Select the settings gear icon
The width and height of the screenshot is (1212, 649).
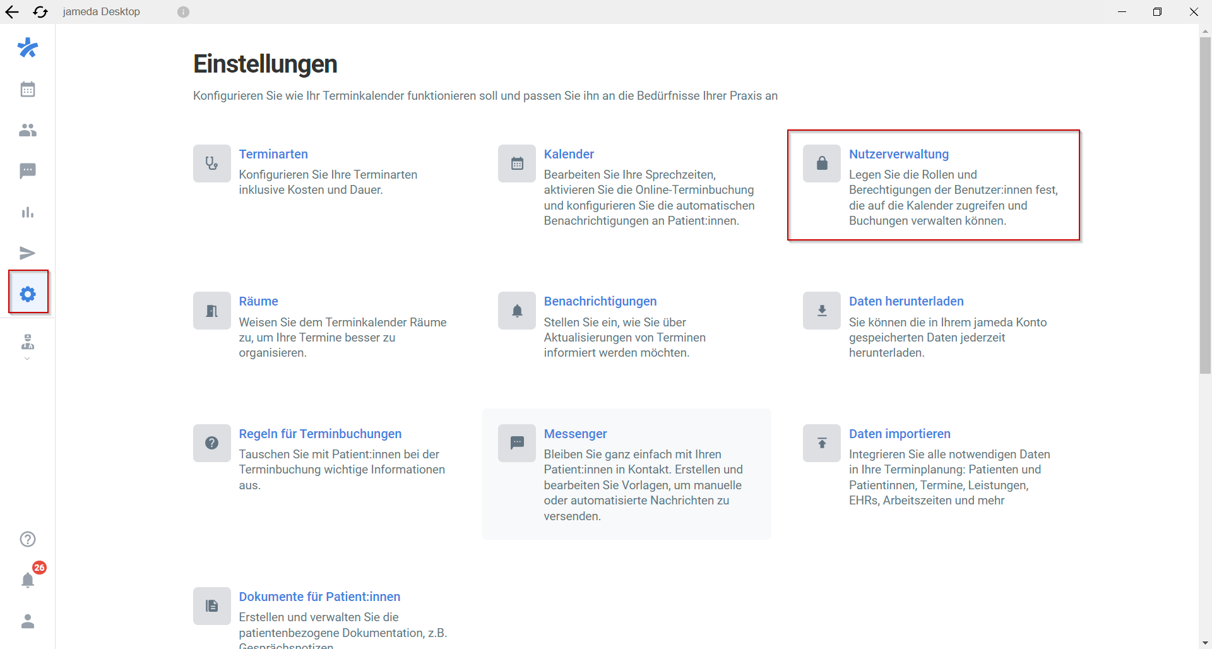coord(28,293)
